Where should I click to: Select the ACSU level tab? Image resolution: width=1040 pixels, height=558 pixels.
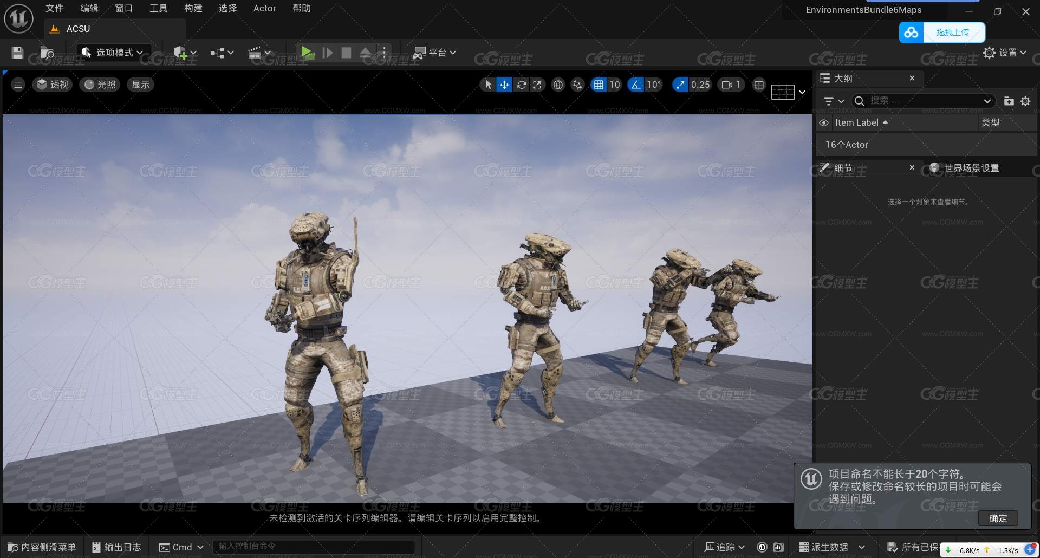115,29
